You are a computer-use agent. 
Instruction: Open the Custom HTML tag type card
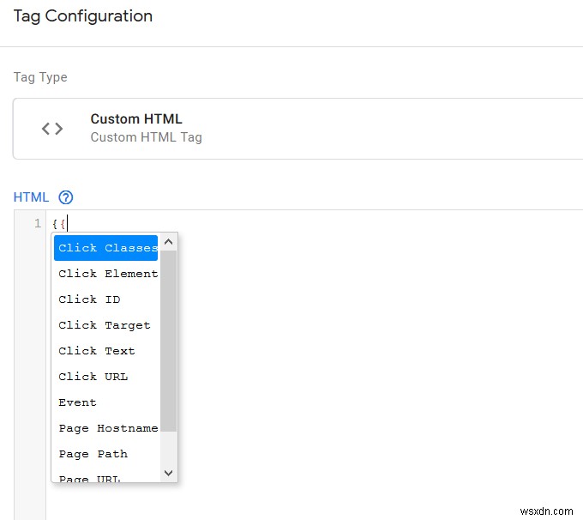[298, 129]
